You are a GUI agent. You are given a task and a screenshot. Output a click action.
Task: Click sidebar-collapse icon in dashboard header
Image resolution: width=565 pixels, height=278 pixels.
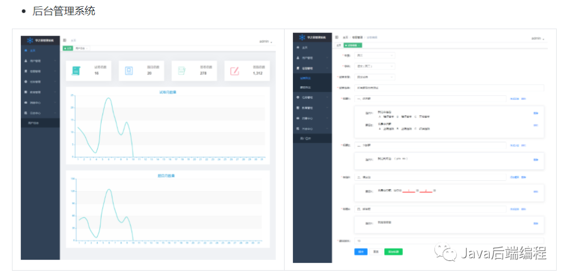tap(64, 40)
